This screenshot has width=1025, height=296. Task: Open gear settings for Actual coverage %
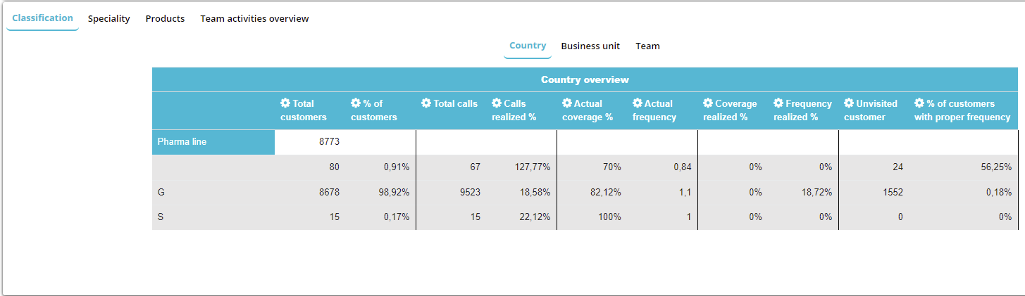pyautogui.click(x=567, y=103)
